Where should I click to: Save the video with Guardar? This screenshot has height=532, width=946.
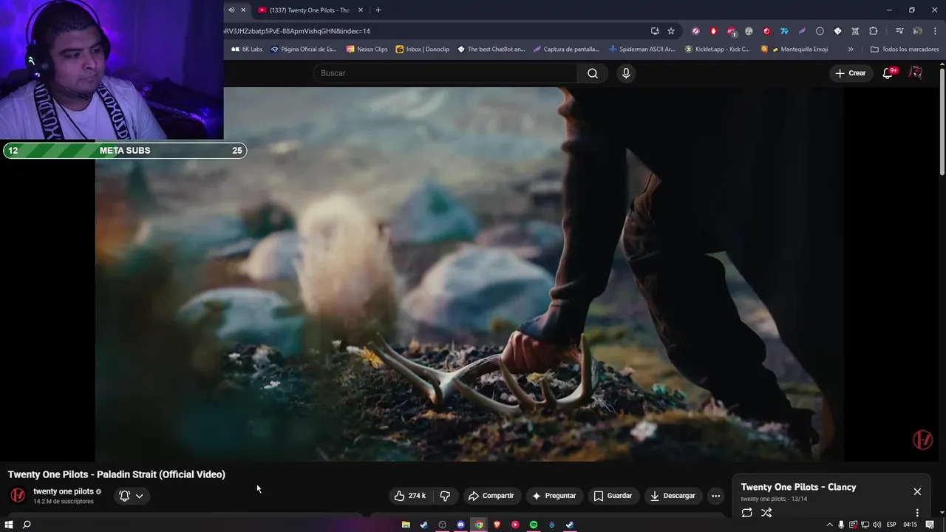(613, 496)
